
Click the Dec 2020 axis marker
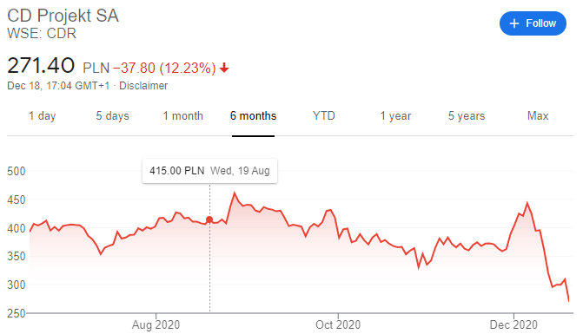[513, 324]
